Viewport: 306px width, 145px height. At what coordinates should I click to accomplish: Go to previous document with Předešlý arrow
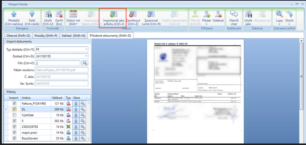point(14,18)
